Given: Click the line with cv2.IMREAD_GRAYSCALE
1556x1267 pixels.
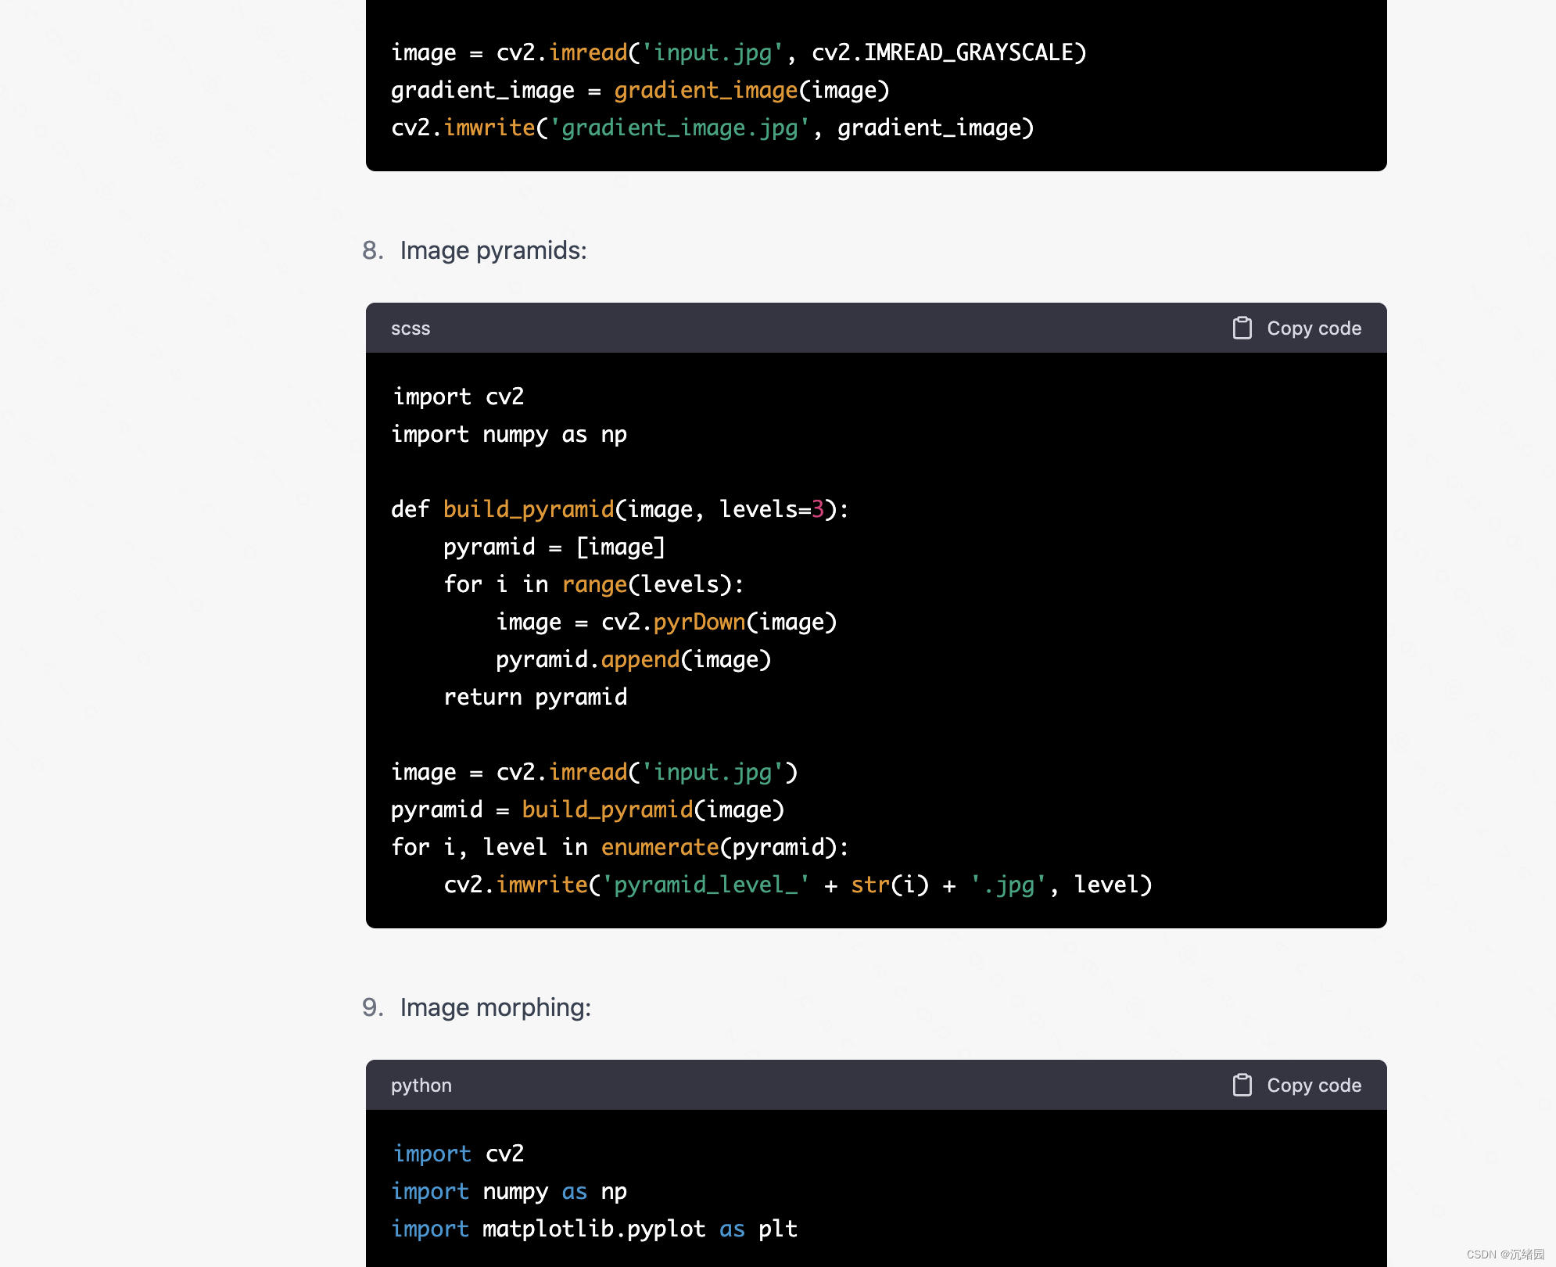Looking at the screenshot, I should [739, 52].
